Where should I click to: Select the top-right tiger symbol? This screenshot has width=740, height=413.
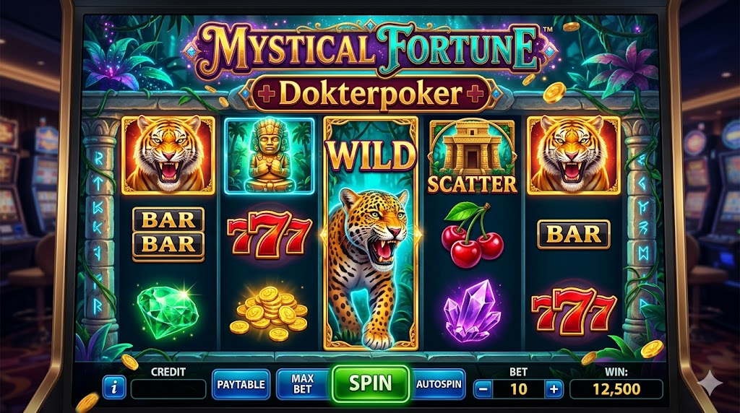pos(573,155)
